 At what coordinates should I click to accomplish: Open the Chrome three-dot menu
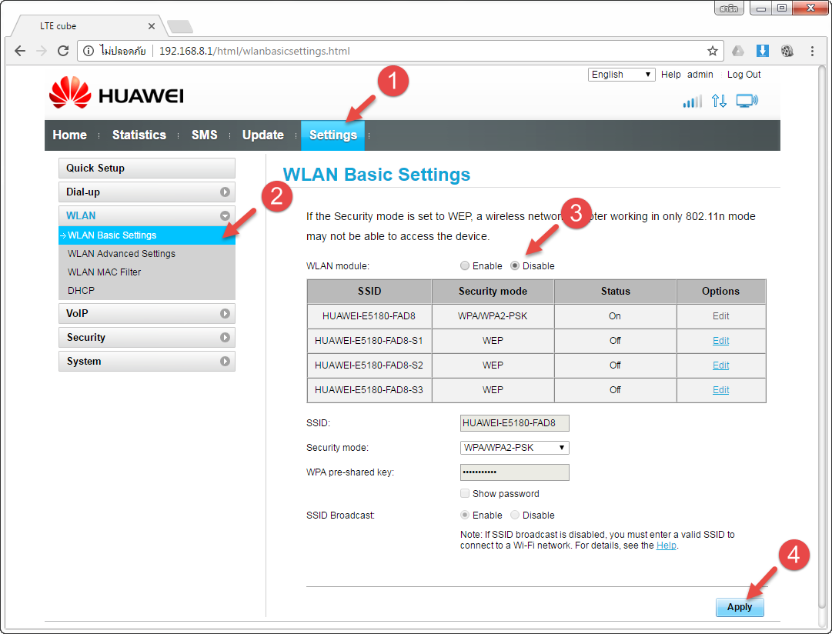[x=812, y=51]
